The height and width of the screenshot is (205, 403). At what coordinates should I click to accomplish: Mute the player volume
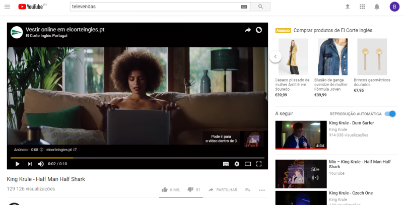click(x=41, y=164)
